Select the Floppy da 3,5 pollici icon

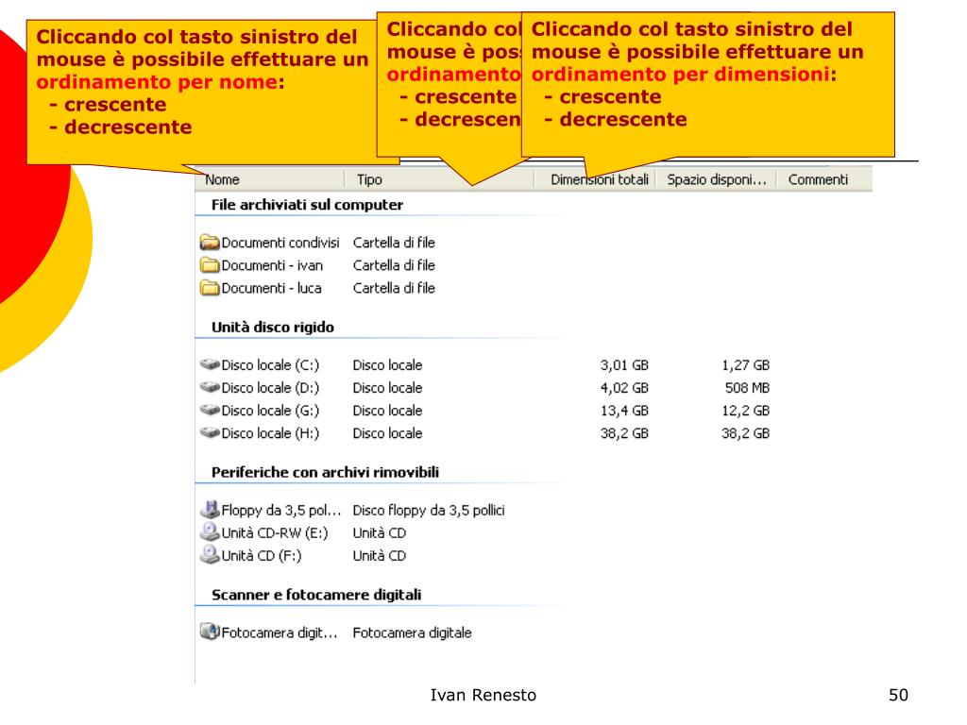(x=210, y=510)
